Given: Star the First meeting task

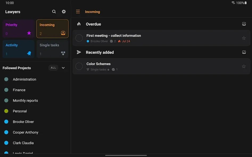Looking at the screenshot, I should [x=244, y=38].
